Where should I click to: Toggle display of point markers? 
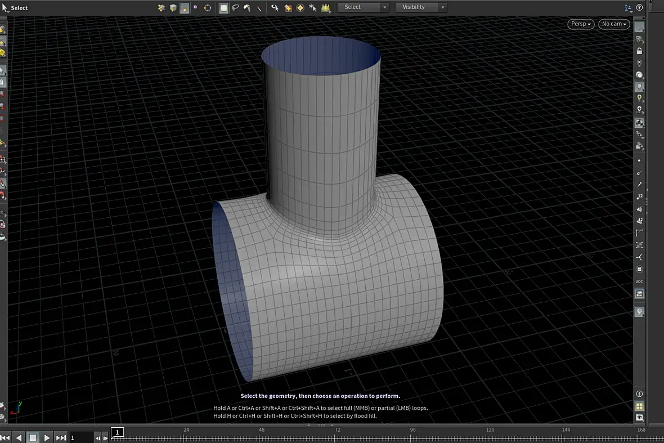[639, 161]
